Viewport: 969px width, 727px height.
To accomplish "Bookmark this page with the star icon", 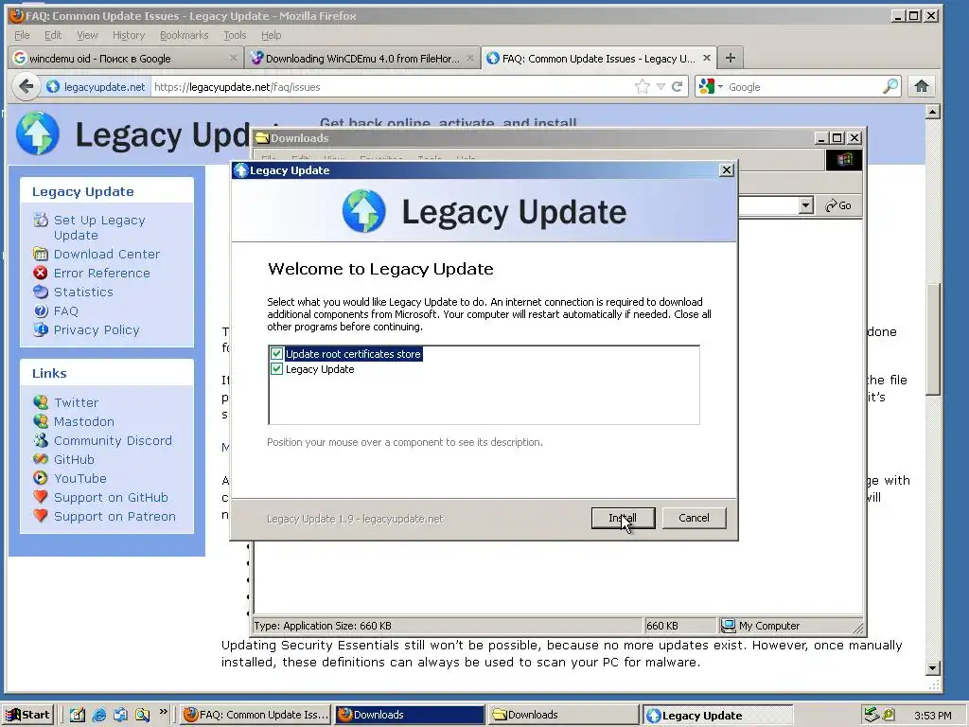I will tap(643, 86).
